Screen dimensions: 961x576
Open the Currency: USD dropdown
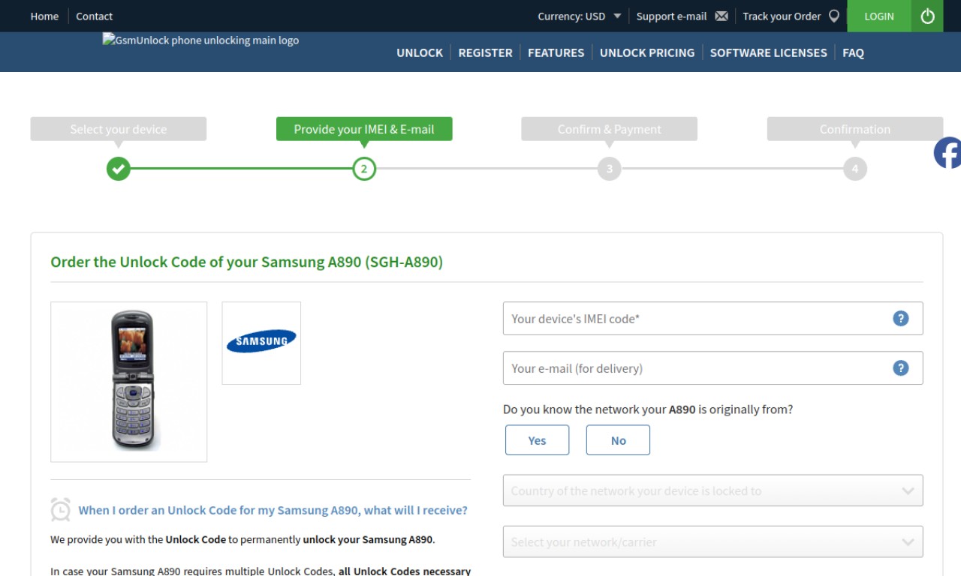click(580, 16)
